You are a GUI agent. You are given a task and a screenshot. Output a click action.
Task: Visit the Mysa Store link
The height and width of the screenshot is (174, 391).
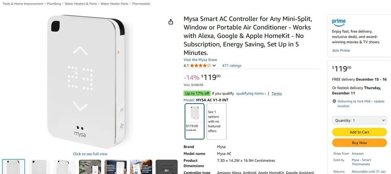tap(200, 60)
